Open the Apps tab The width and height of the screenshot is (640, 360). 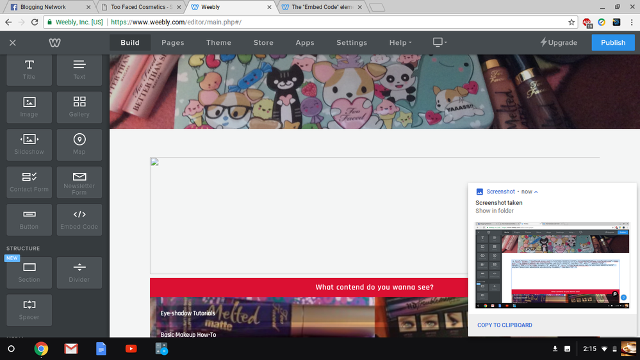click(x=305, y=42)
